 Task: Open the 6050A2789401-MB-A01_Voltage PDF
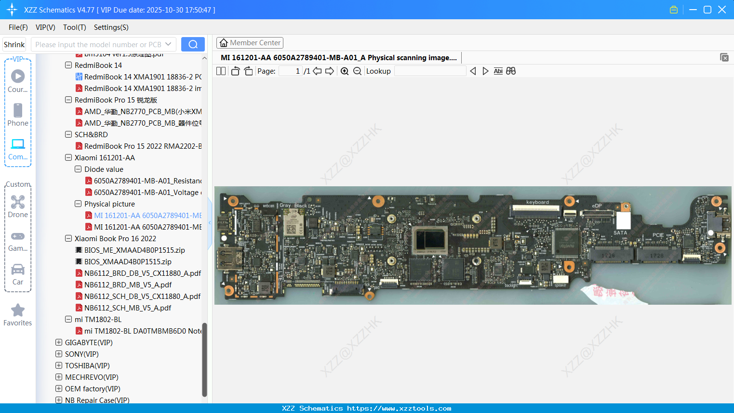[x=144, y=192]
